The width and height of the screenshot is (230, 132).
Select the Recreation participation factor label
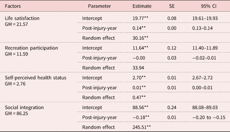pyautogui.click(x=31, y=48)
